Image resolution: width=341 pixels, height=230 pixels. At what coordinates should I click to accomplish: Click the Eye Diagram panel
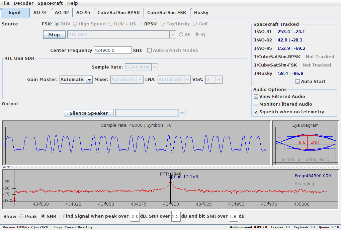pyautogui.click(x=305, y=143)
